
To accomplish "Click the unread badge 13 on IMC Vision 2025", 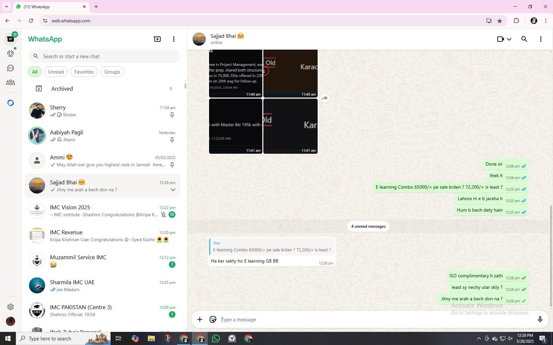I will pyautogui.click(x=172, y=215).
